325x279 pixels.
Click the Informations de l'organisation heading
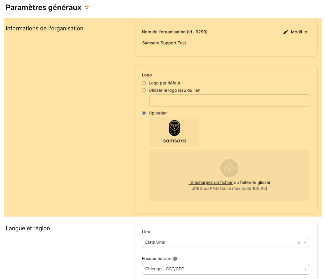pyautogui.click(x=44, y=28)
